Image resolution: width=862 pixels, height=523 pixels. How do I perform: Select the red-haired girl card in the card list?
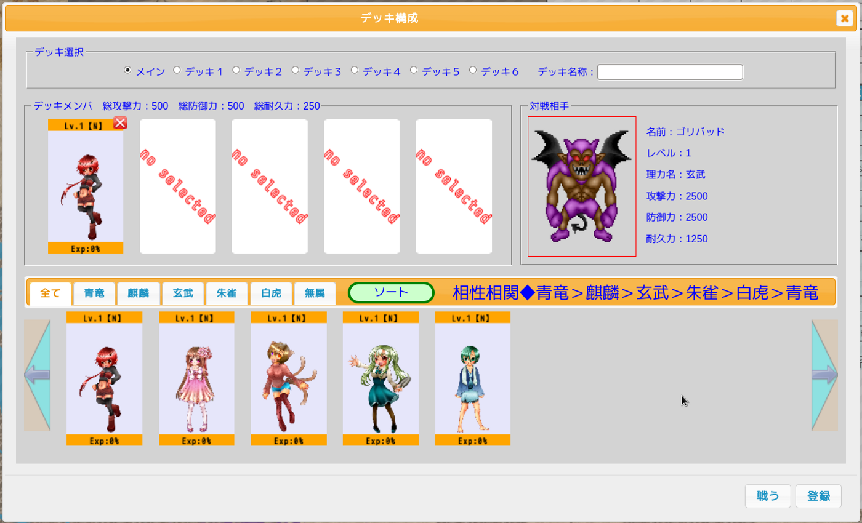pos(104,378)
